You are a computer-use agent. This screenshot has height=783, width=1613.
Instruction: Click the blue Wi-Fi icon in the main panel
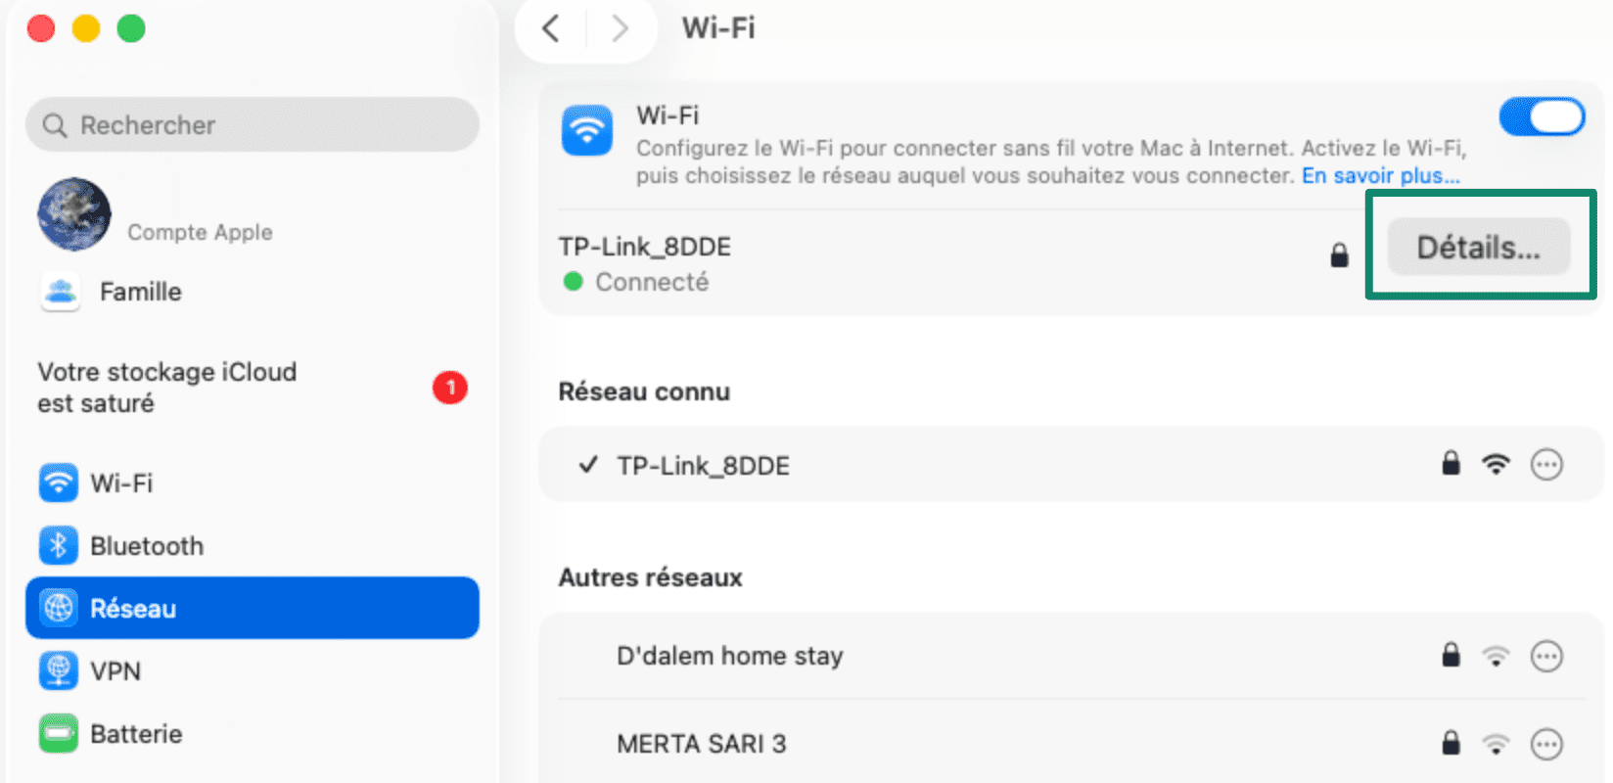586,129
